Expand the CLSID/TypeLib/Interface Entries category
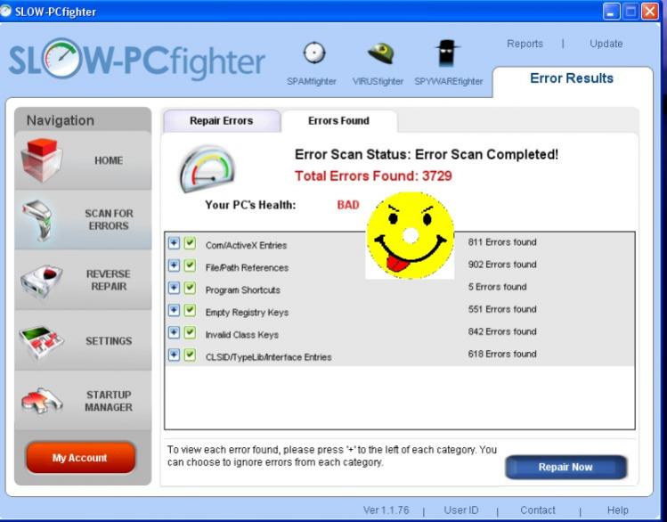 point(174,355)
